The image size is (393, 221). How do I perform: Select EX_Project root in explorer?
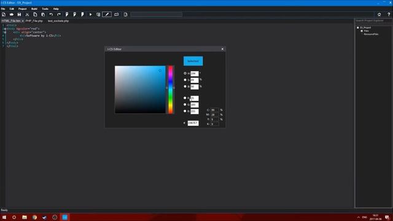(x=366, y=28)
